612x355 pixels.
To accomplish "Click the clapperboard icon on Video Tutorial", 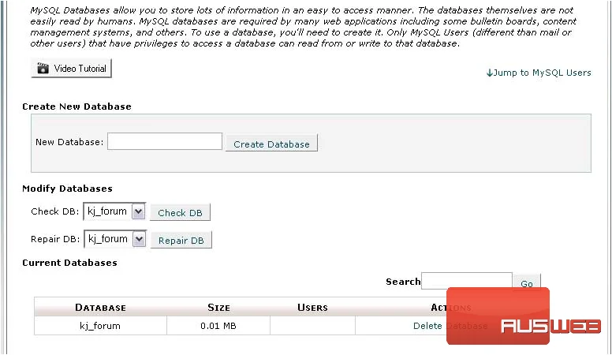I will [43, 69].
